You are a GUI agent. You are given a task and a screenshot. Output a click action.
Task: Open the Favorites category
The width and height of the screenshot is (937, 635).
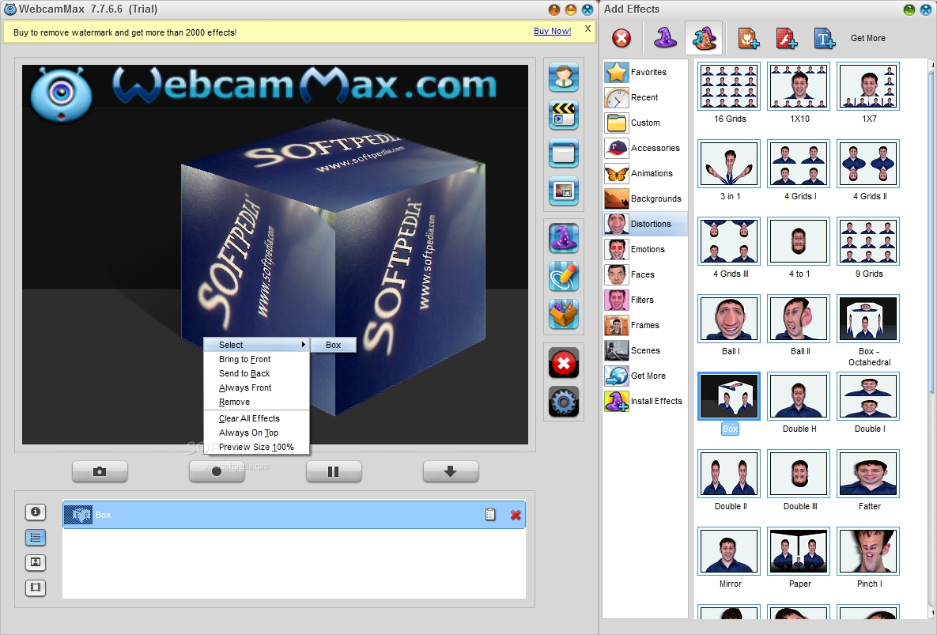click(x=645, y=72)
